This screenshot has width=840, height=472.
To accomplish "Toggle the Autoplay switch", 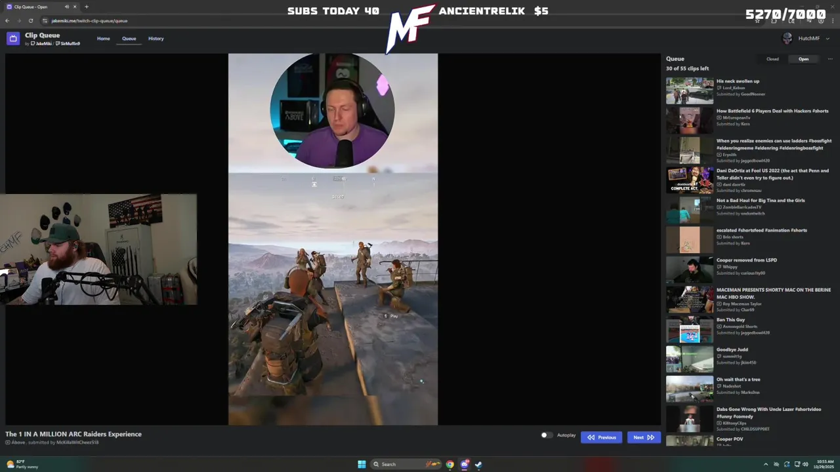I will (547, 435).
